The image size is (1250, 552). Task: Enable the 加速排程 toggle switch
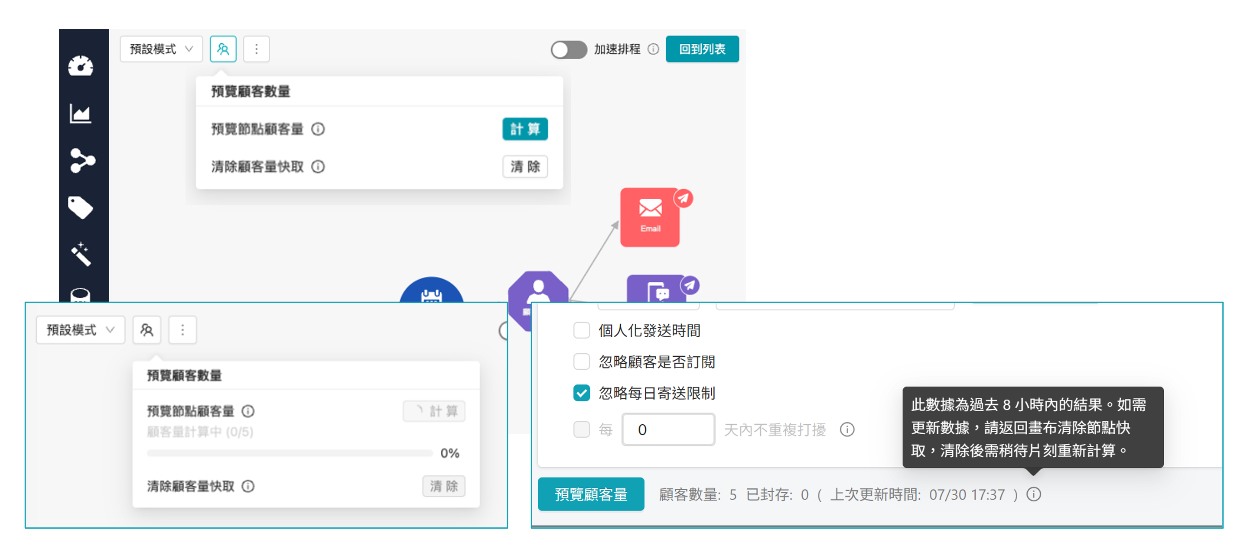[x=568, y=48]
